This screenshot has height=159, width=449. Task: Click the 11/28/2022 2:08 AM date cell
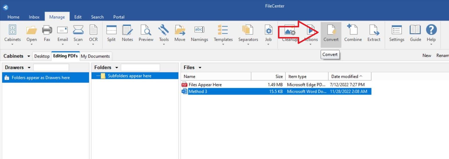(x=349, y=91)
